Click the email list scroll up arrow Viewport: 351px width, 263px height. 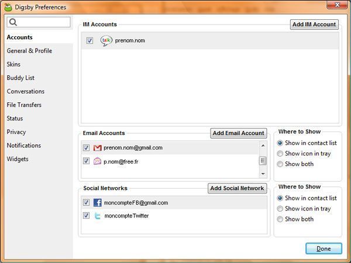(263, 146)
